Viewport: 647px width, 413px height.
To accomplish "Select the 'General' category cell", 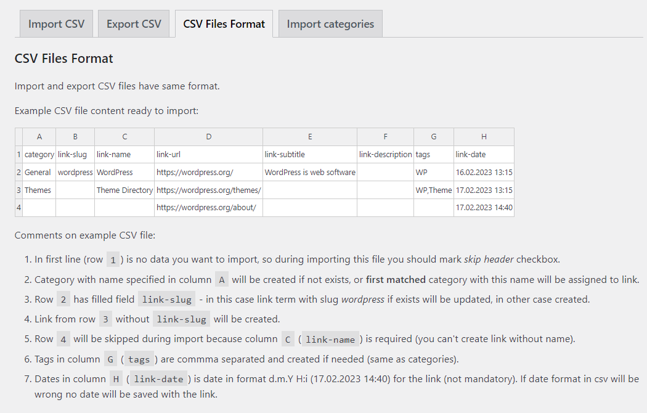I will [x=38, y=173].
